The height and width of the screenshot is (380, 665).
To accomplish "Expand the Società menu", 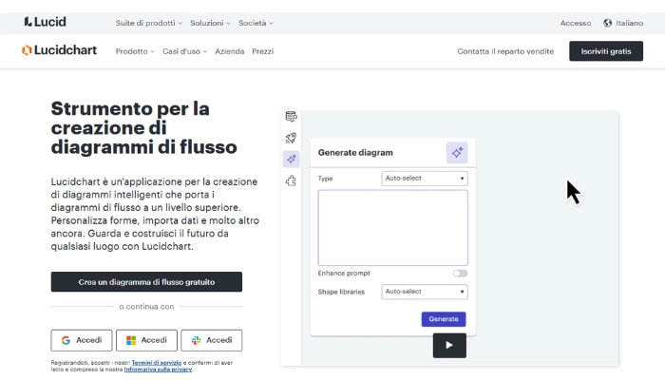I will pos(256,23).
